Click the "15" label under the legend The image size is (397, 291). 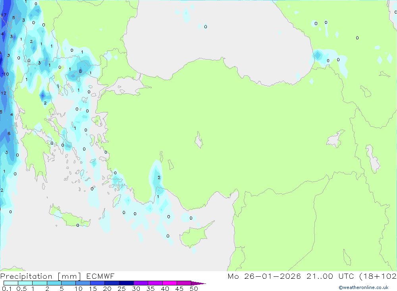(93, 289)
